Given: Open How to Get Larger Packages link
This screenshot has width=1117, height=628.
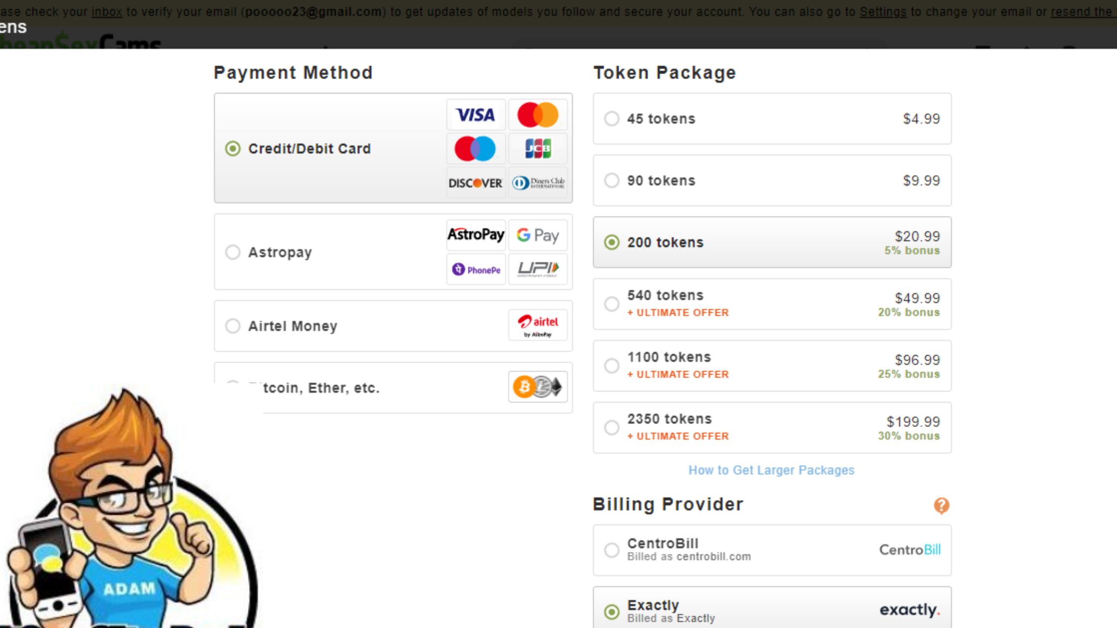Looking at the screenshot, I should coord(771,470).
